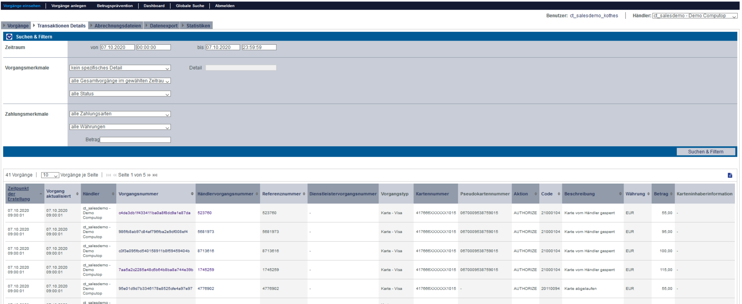742x304 pixels.
Task: Go to next results page arrow
Action: pos(149,175)
